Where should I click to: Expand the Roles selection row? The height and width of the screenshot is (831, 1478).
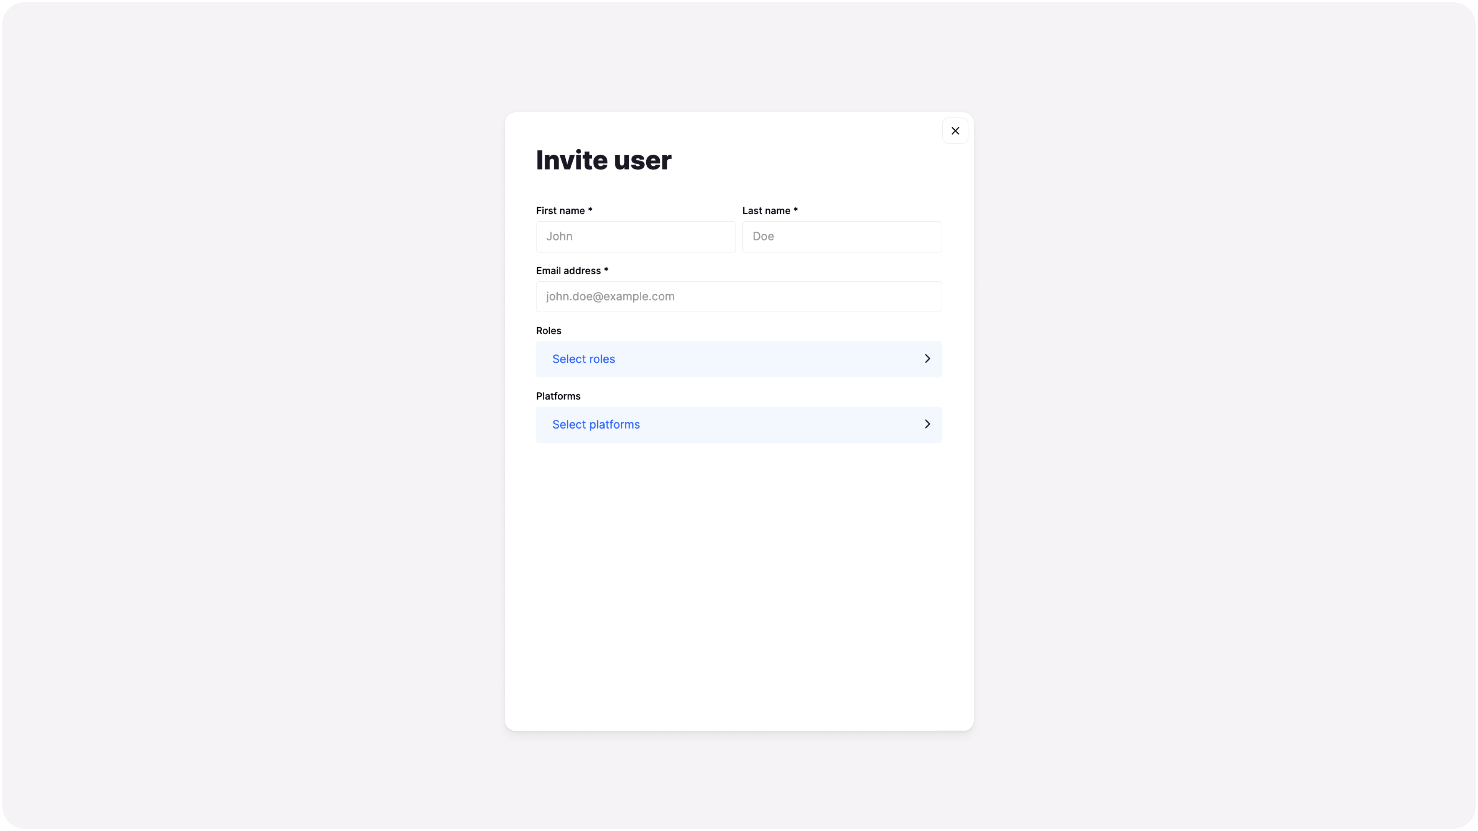739,359
